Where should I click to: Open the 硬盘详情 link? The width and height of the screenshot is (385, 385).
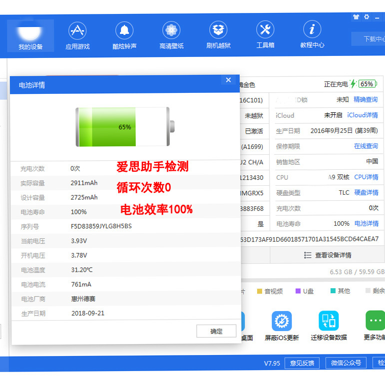pos(366,193)
